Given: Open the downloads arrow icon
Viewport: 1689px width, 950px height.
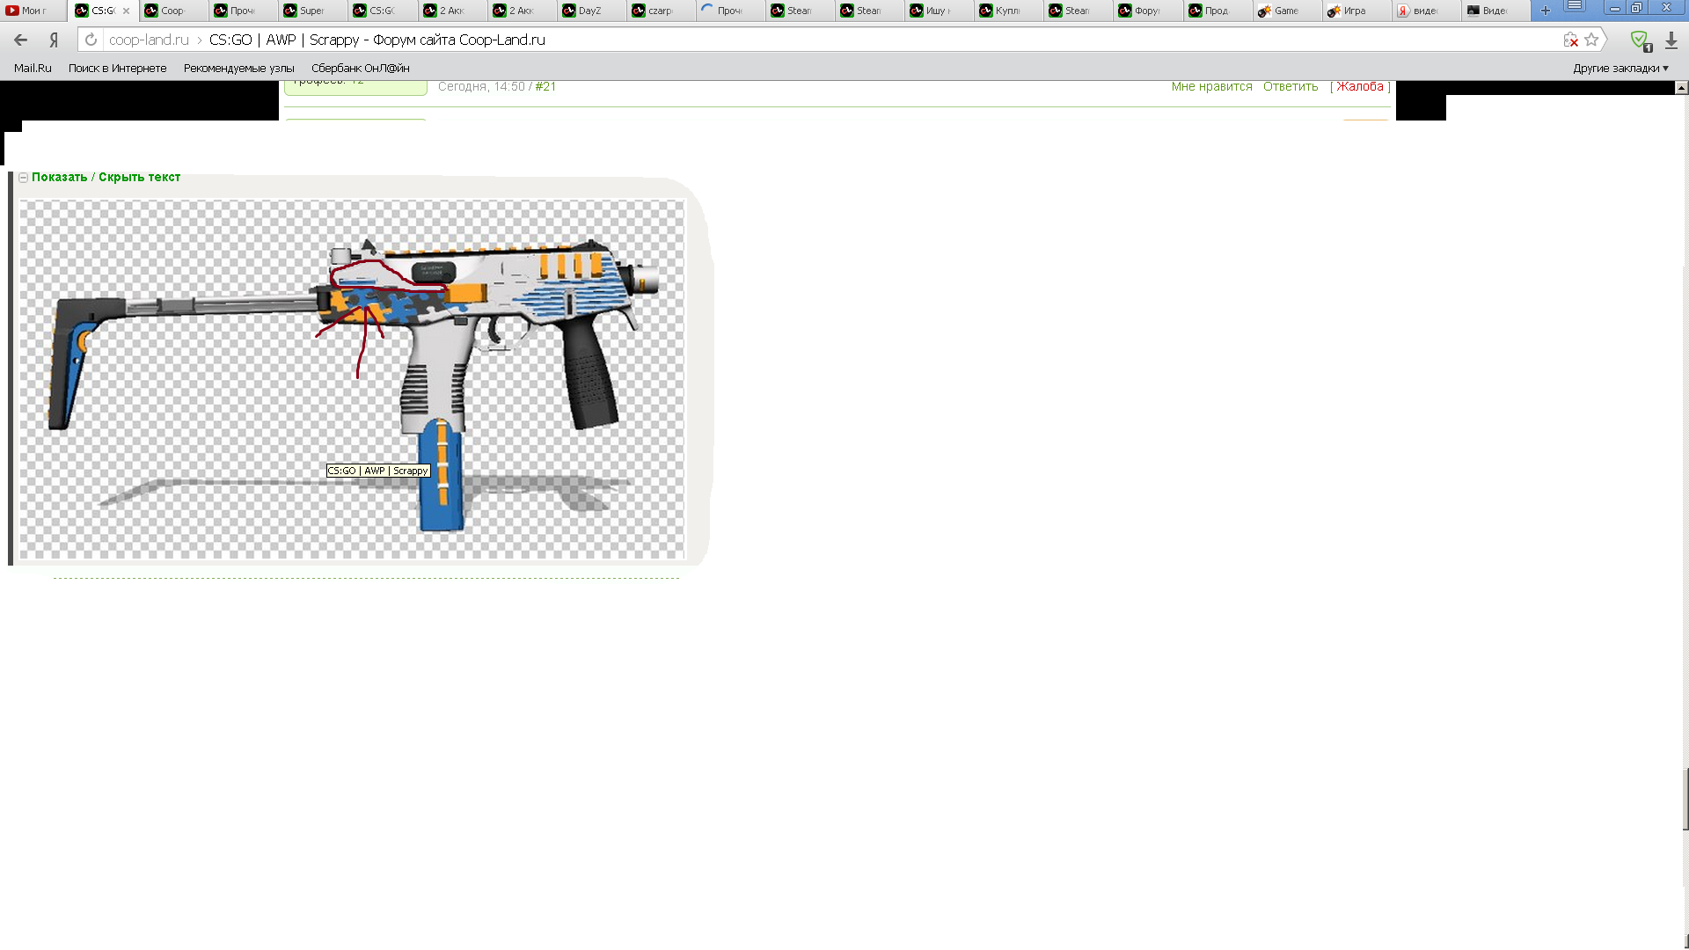Looking at the screenshot, I should [x=1671, y=40].
